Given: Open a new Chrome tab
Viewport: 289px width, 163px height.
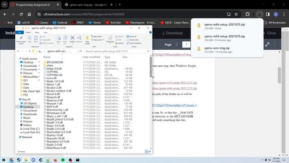Looking at the screenshot, I should 119,5.
